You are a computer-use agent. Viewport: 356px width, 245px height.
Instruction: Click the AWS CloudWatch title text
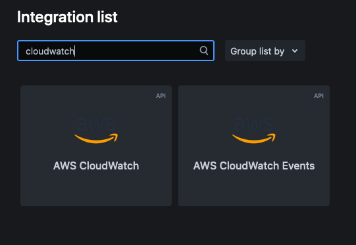(96, 166)
